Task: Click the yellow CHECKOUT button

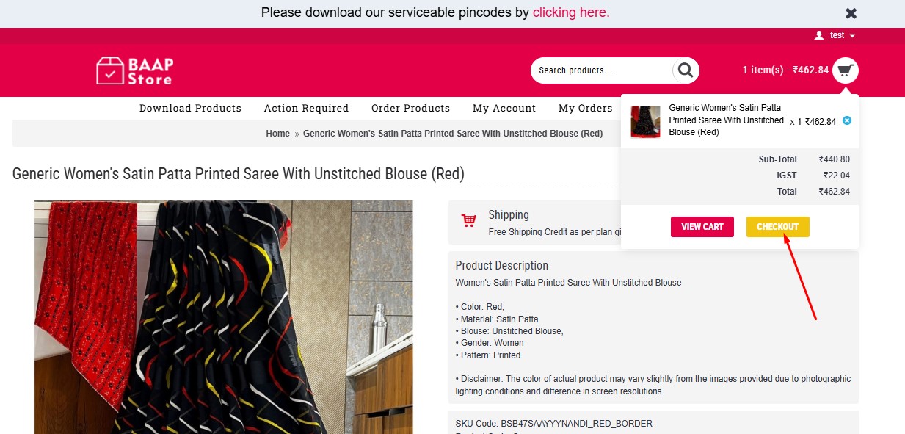Action: [778, 227]
